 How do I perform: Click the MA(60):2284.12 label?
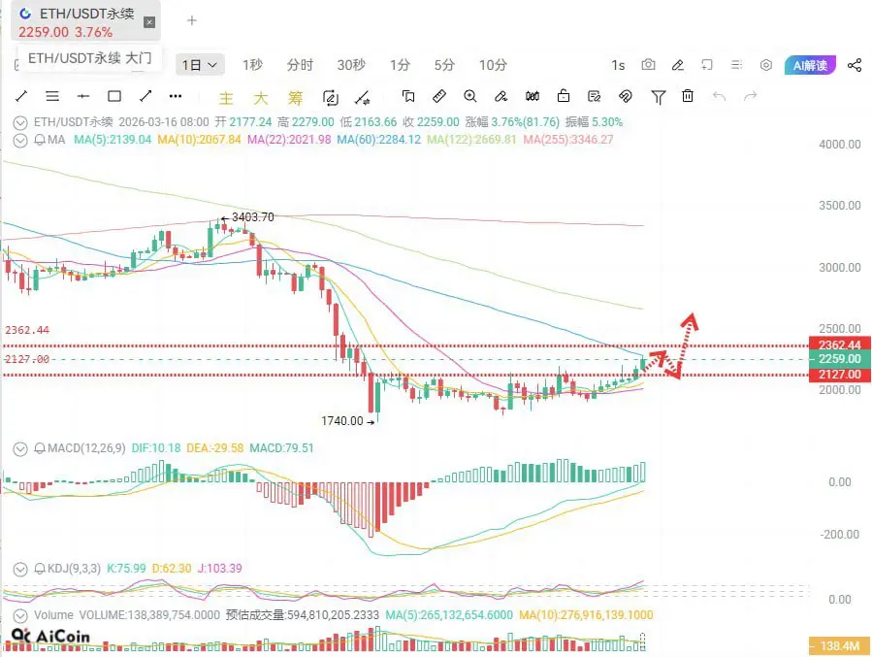pos(378,140)
